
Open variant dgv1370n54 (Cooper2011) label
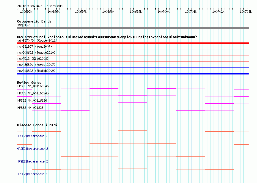[x=37, y=40]
